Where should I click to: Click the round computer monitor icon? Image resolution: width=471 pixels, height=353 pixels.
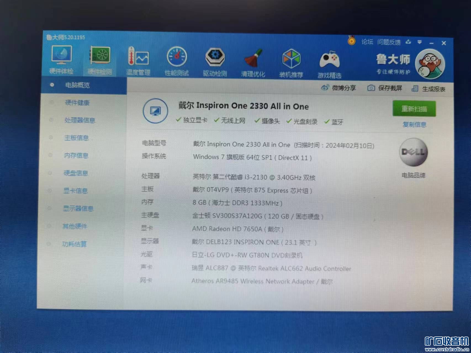(x=155, y=111)
